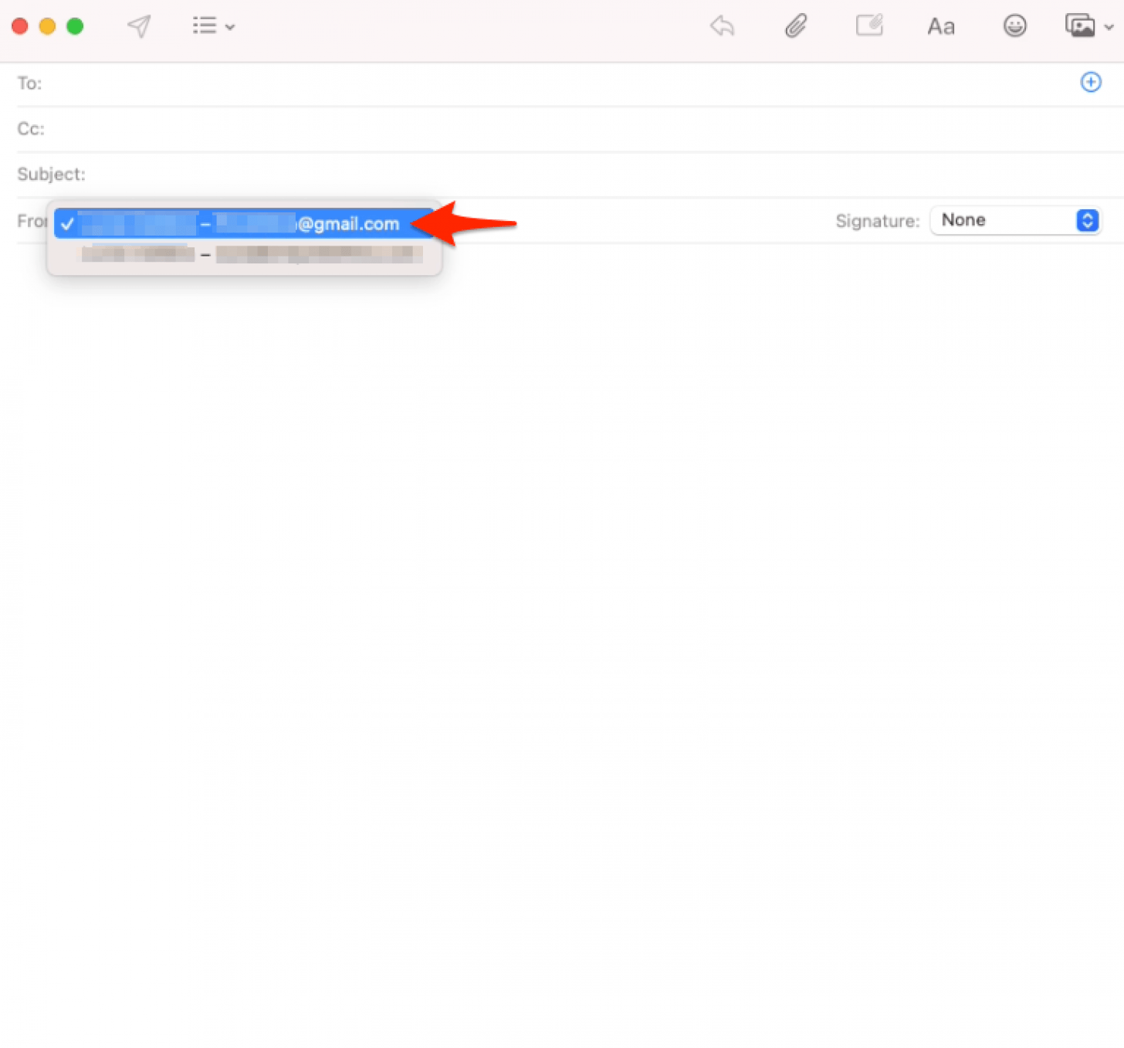The image size is (1124, 1048).
Task: Expand the Signature stepper control
Action: coord(1088,220)
